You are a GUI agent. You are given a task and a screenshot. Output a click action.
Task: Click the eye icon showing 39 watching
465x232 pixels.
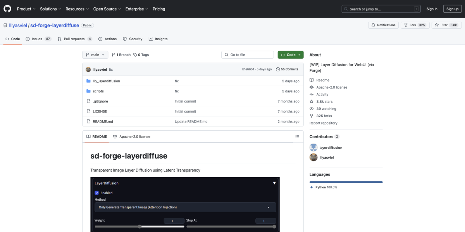[x=312, y=109]
